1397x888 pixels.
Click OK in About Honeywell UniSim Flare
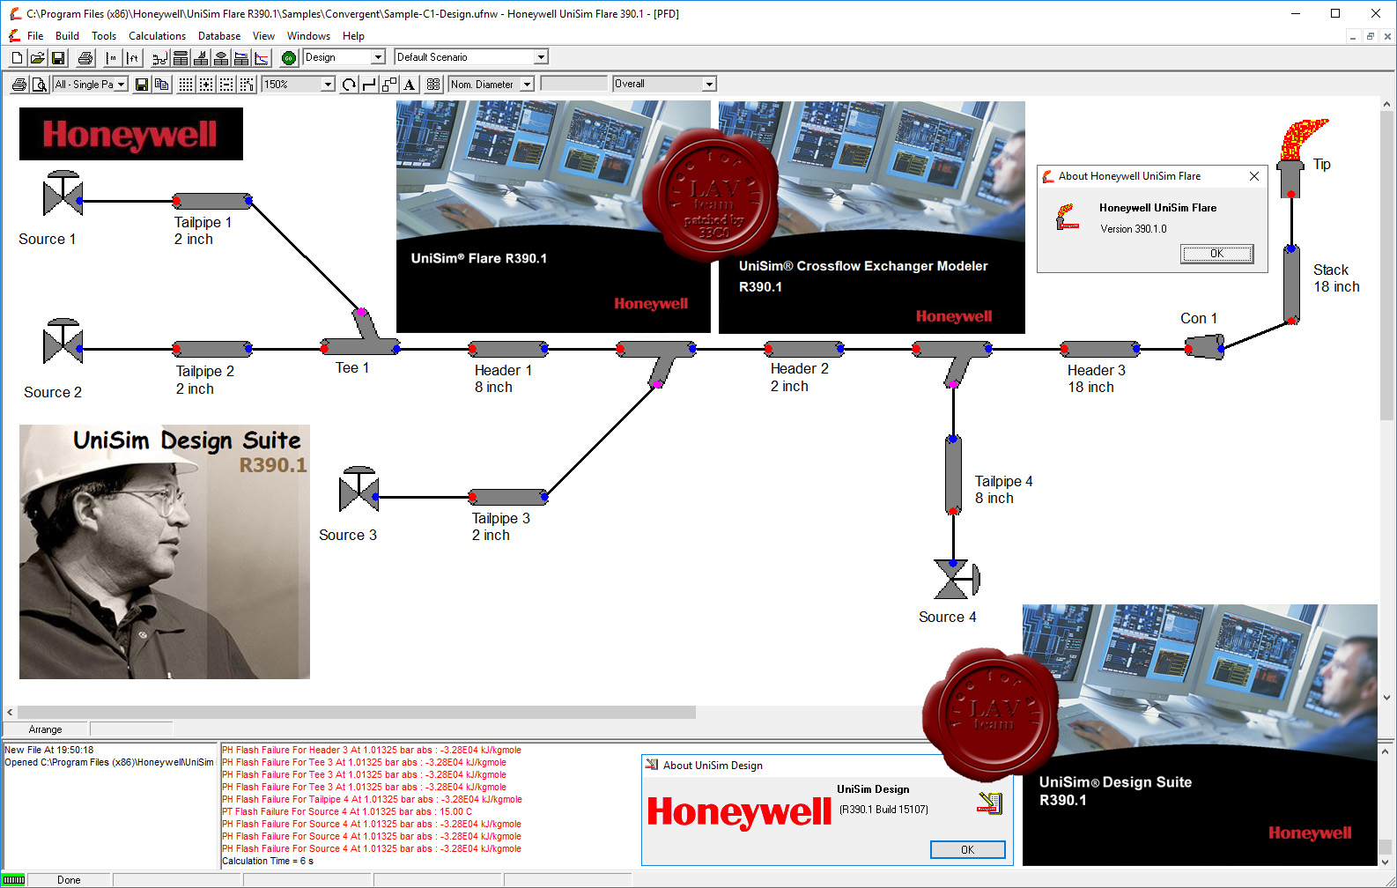pos(1216,254)
